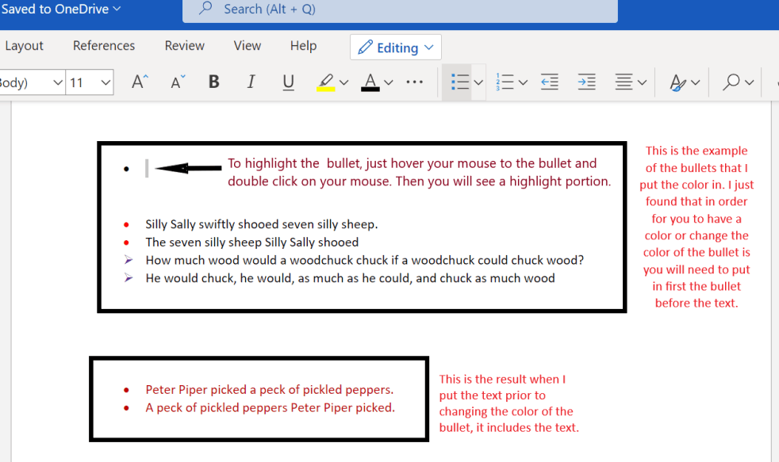Open the Layout tab

(25, 46)
